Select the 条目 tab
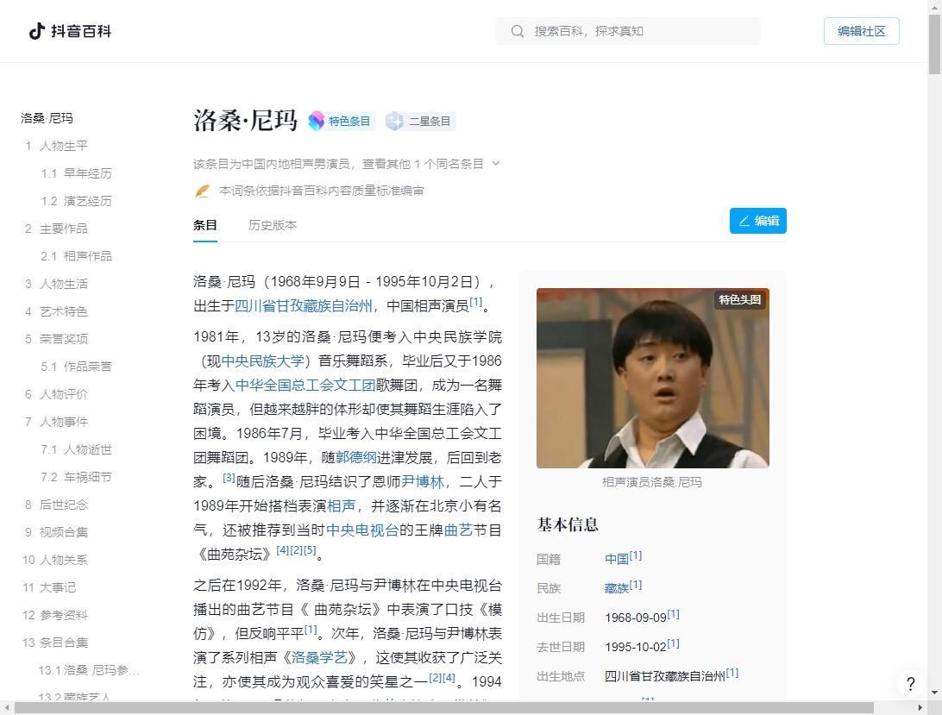 point(205,225)
